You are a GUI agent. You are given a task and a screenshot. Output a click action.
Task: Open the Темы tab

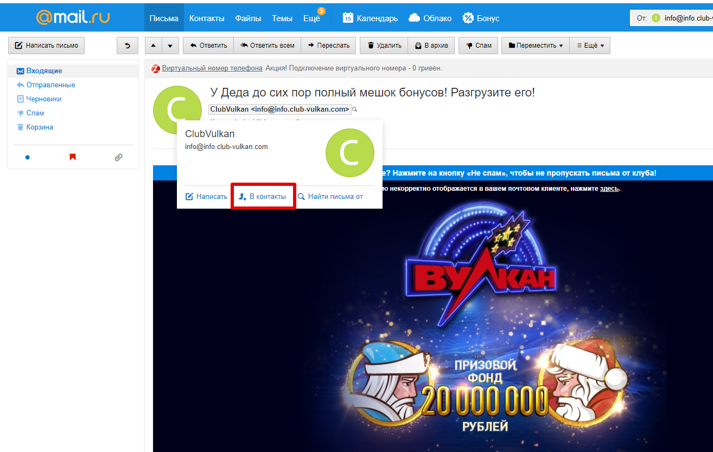282,18
